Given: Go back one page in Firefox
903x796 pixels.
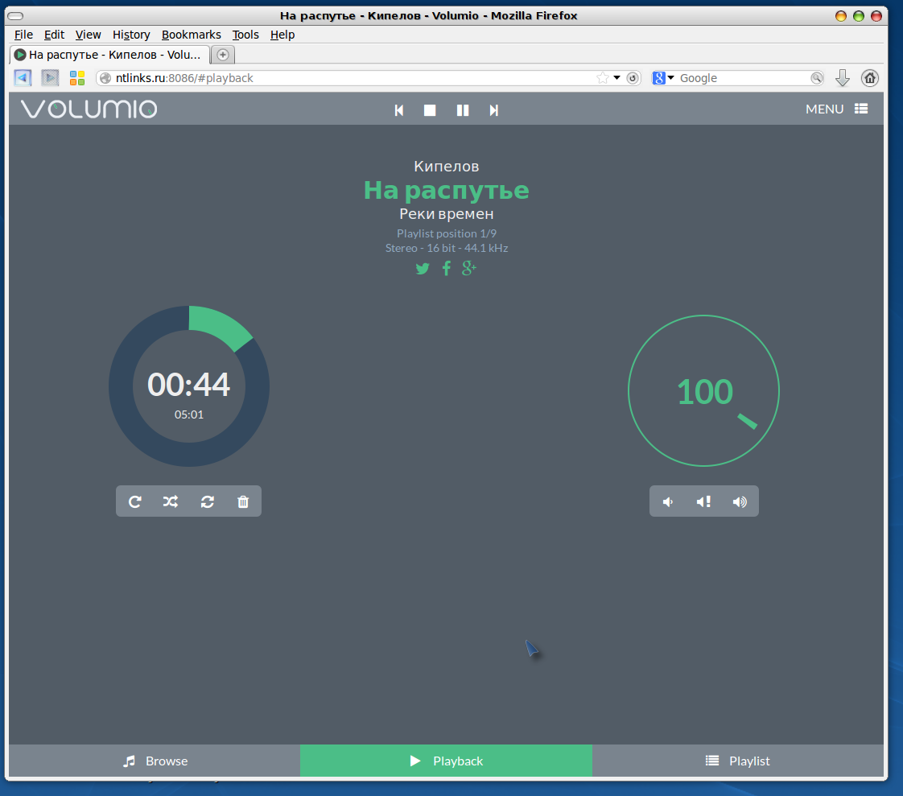Looking at the screenshot, I should pyautogui.click(x=23, y=78).
